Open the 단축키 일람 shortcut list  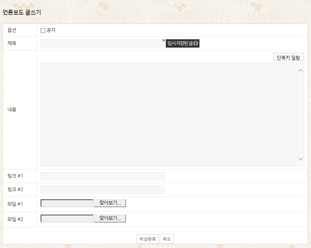(288, 57)
